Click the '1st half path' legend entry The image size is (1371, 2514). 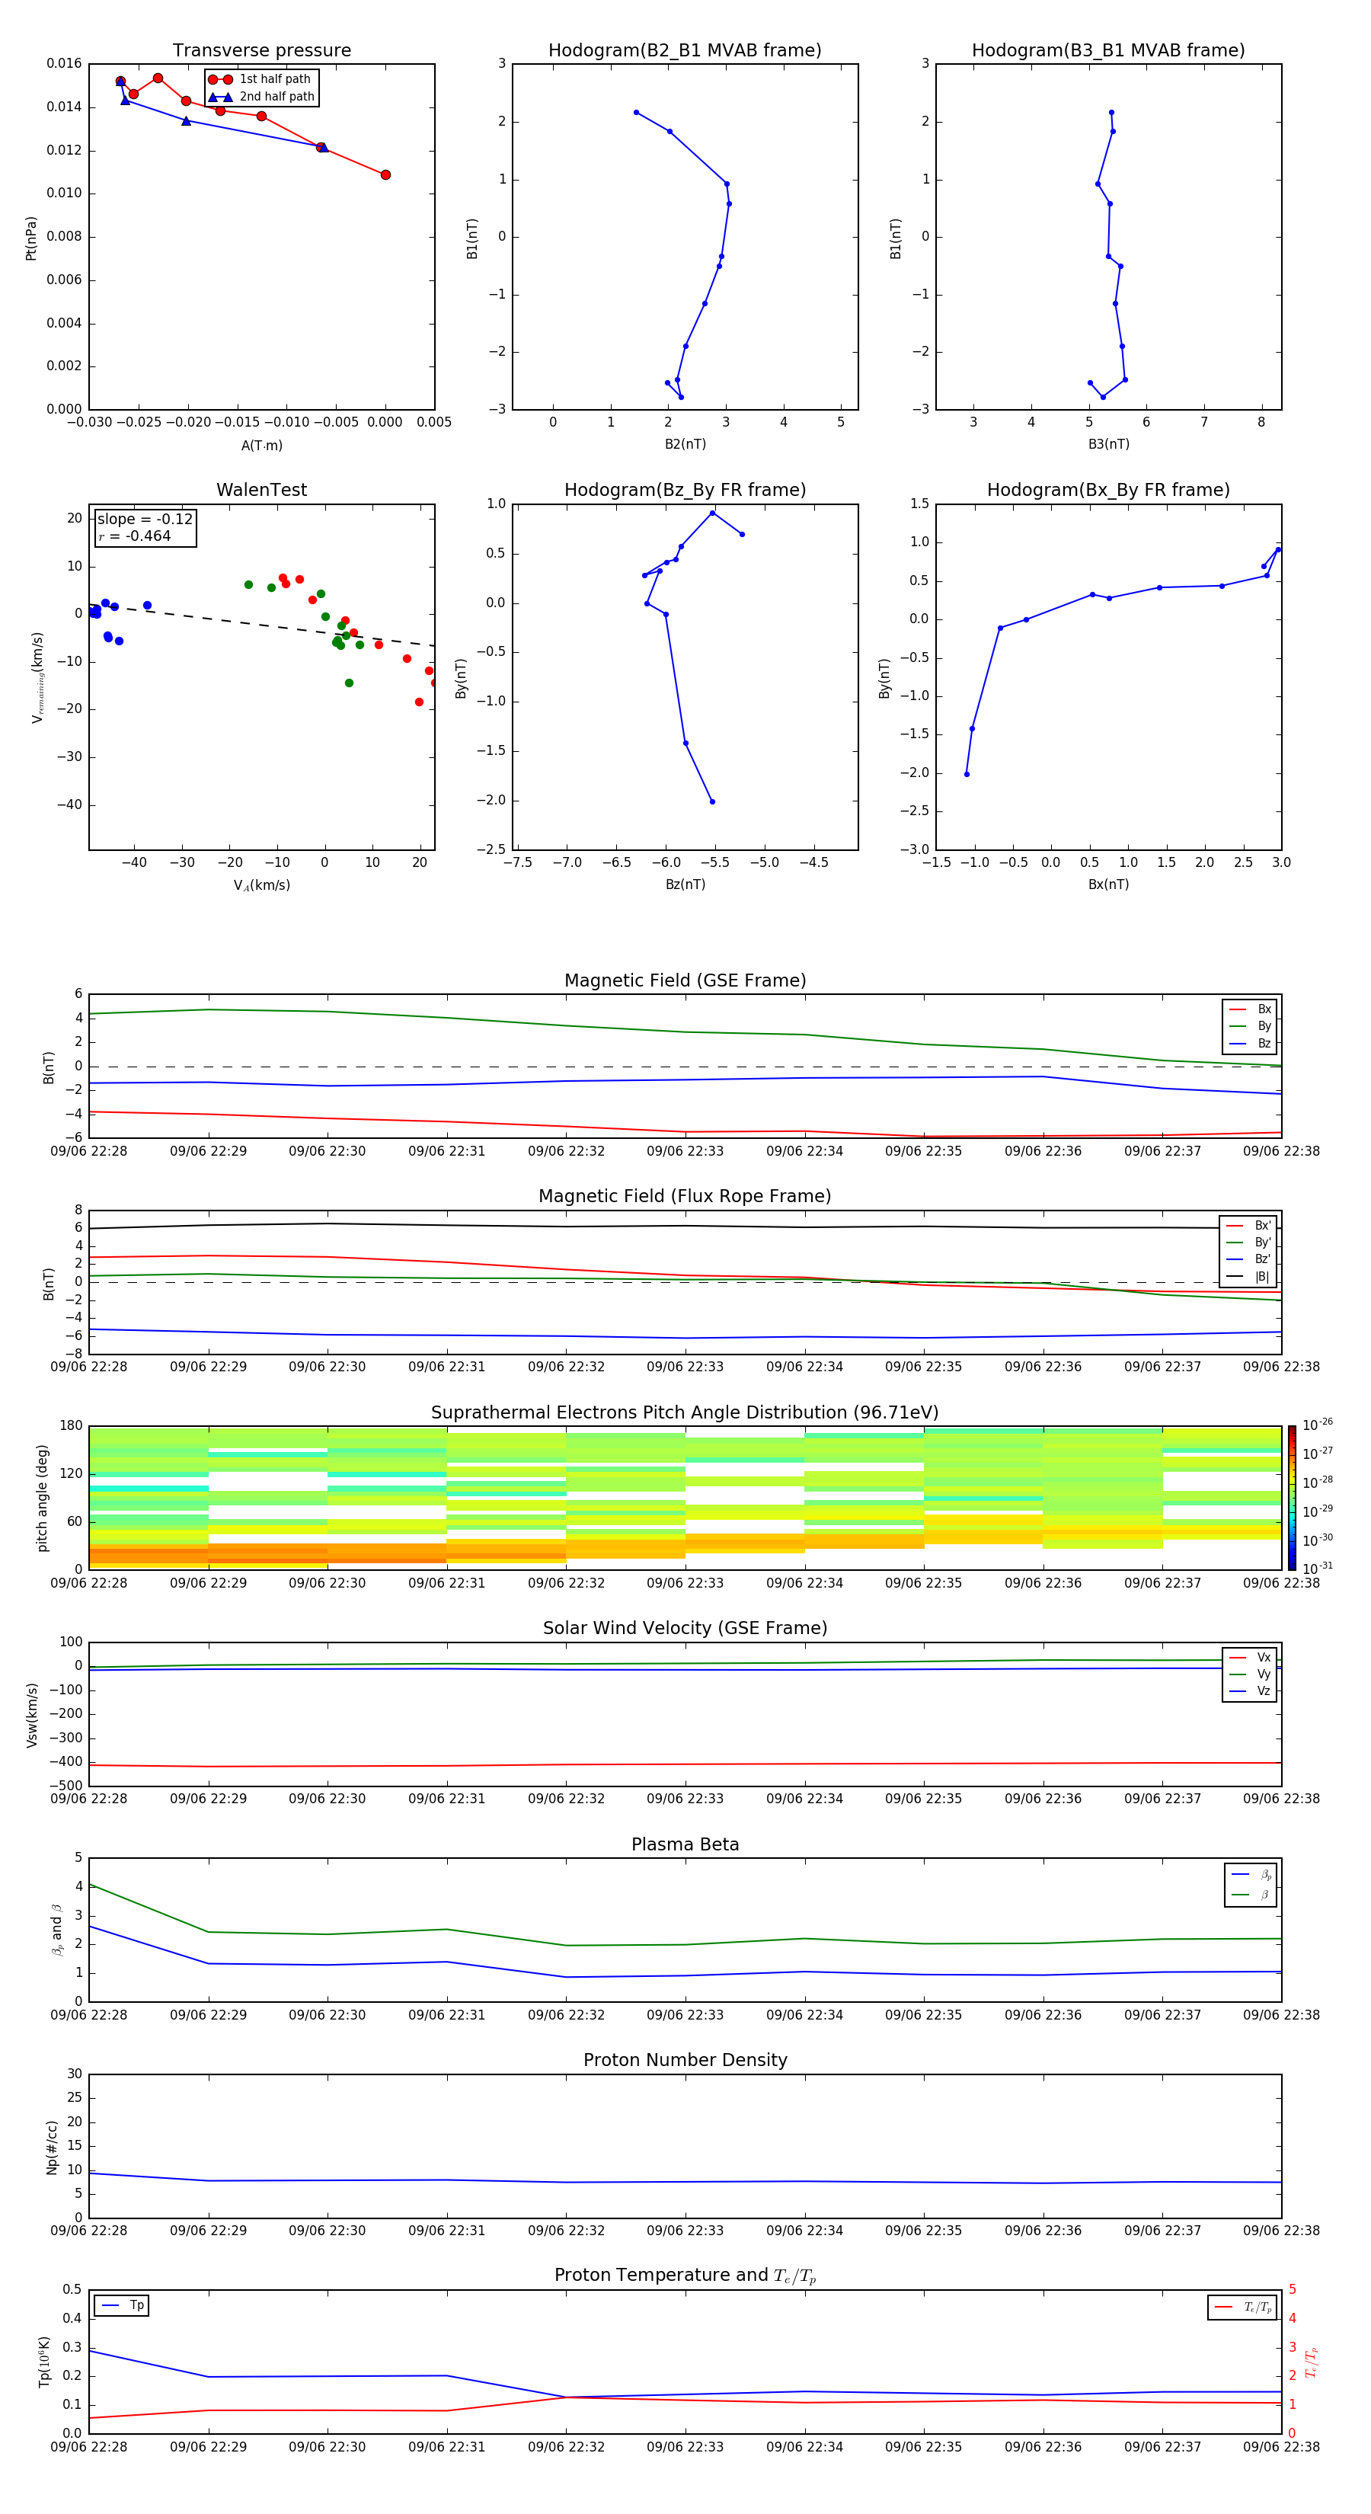click(260, 79)
